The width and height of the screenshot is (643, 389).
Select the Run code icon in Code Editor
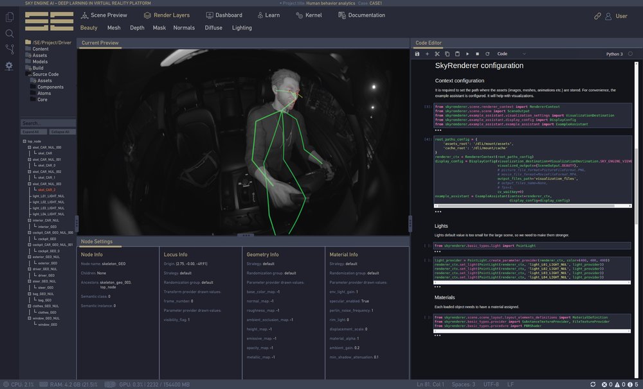click(x=467, y=53)
